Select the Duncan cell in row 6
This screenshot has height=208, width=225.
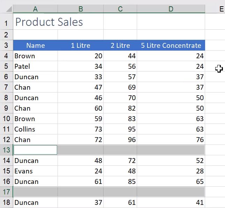[x=36, y=77]
